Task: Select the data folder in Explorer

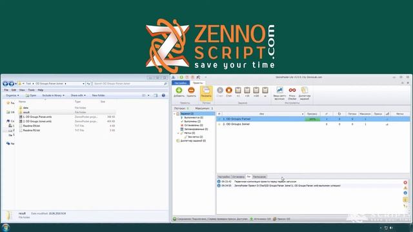Action: 26,108
